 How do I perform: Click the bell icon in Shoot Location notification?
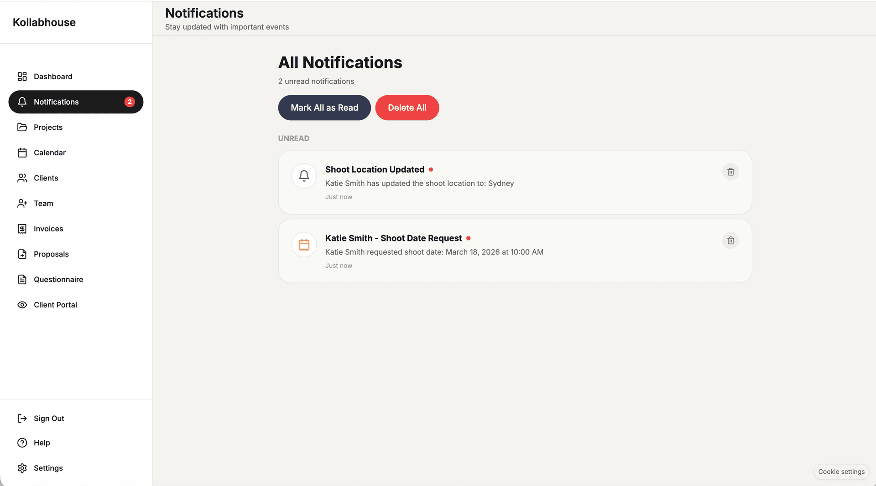(x=304, y=176)
